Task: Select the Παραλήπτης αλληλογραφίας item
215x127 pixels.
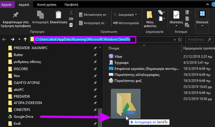Action: pyautogui.click(x=134, y=75)
